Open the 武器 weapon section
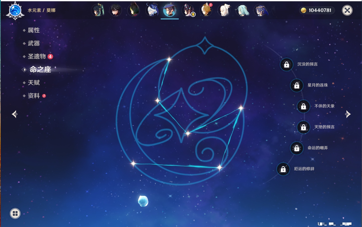This screenshot has width=362, height=227. pos(34,43)
